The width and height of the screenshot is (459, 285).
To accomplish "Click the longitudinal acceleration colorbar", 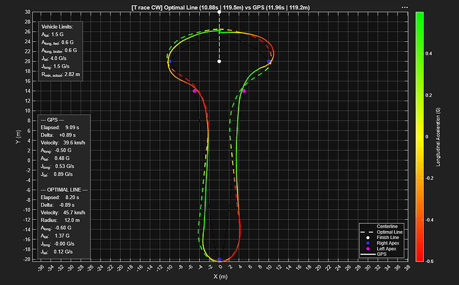I will (420, 137).
